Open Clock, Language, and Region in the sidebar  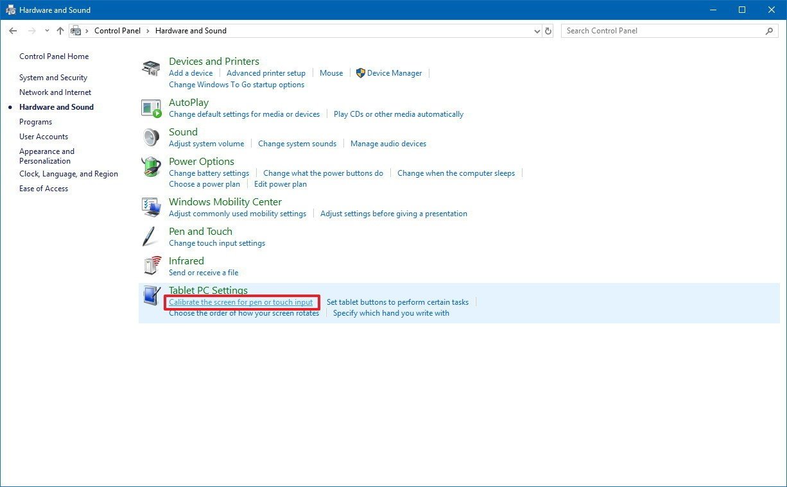pyautogui.click(x=69, y=174)
